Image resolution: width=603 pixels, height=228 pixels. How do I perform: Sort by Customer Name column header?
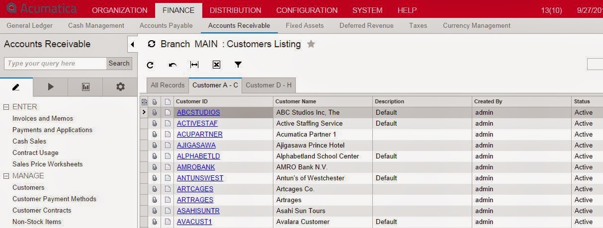[323, 101]
